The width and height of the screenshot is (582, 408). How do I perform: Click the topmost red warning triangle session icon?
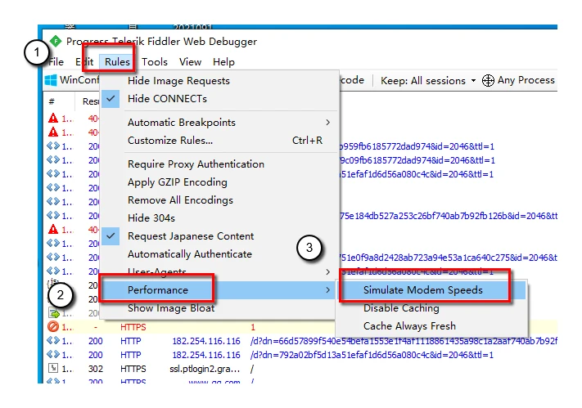coord(53,119)
